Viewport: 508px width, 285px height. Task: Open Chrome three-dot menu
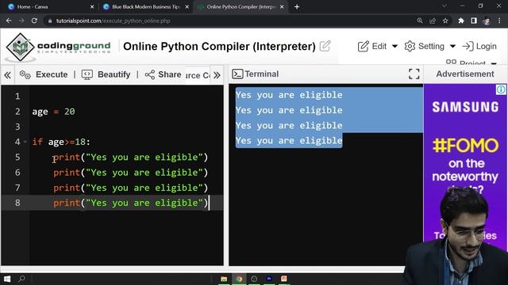tap(499, 21)
